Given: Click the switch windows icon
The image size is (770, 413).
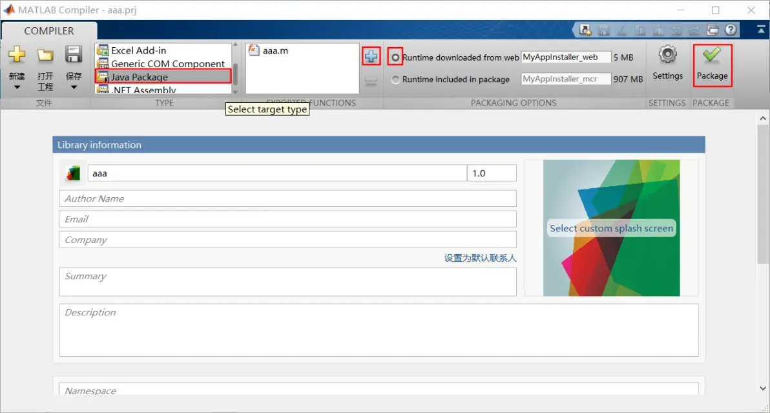Looking at the screenshot, I should click(x=713, y=30).
